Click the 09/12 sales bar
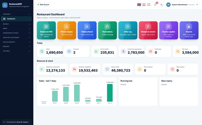202x125 pixels. (x=110, y=93)
